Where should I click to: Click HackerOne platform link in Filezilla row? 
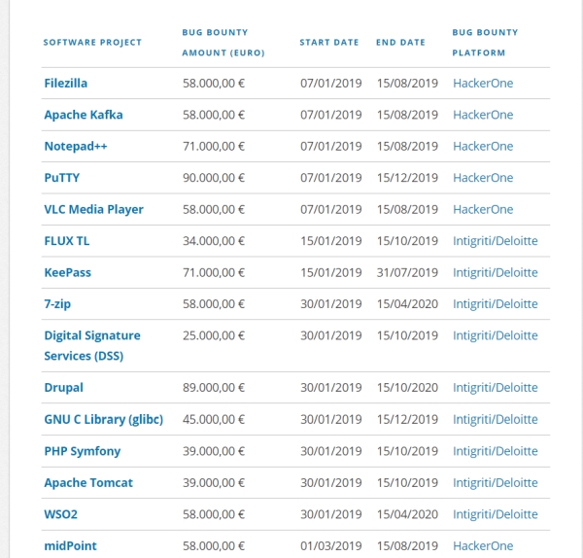tap(483, 84)
